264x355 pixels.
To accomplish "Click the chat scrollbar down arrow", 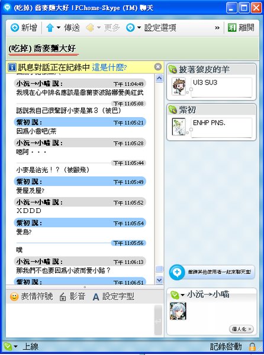I will click(159, 280).
